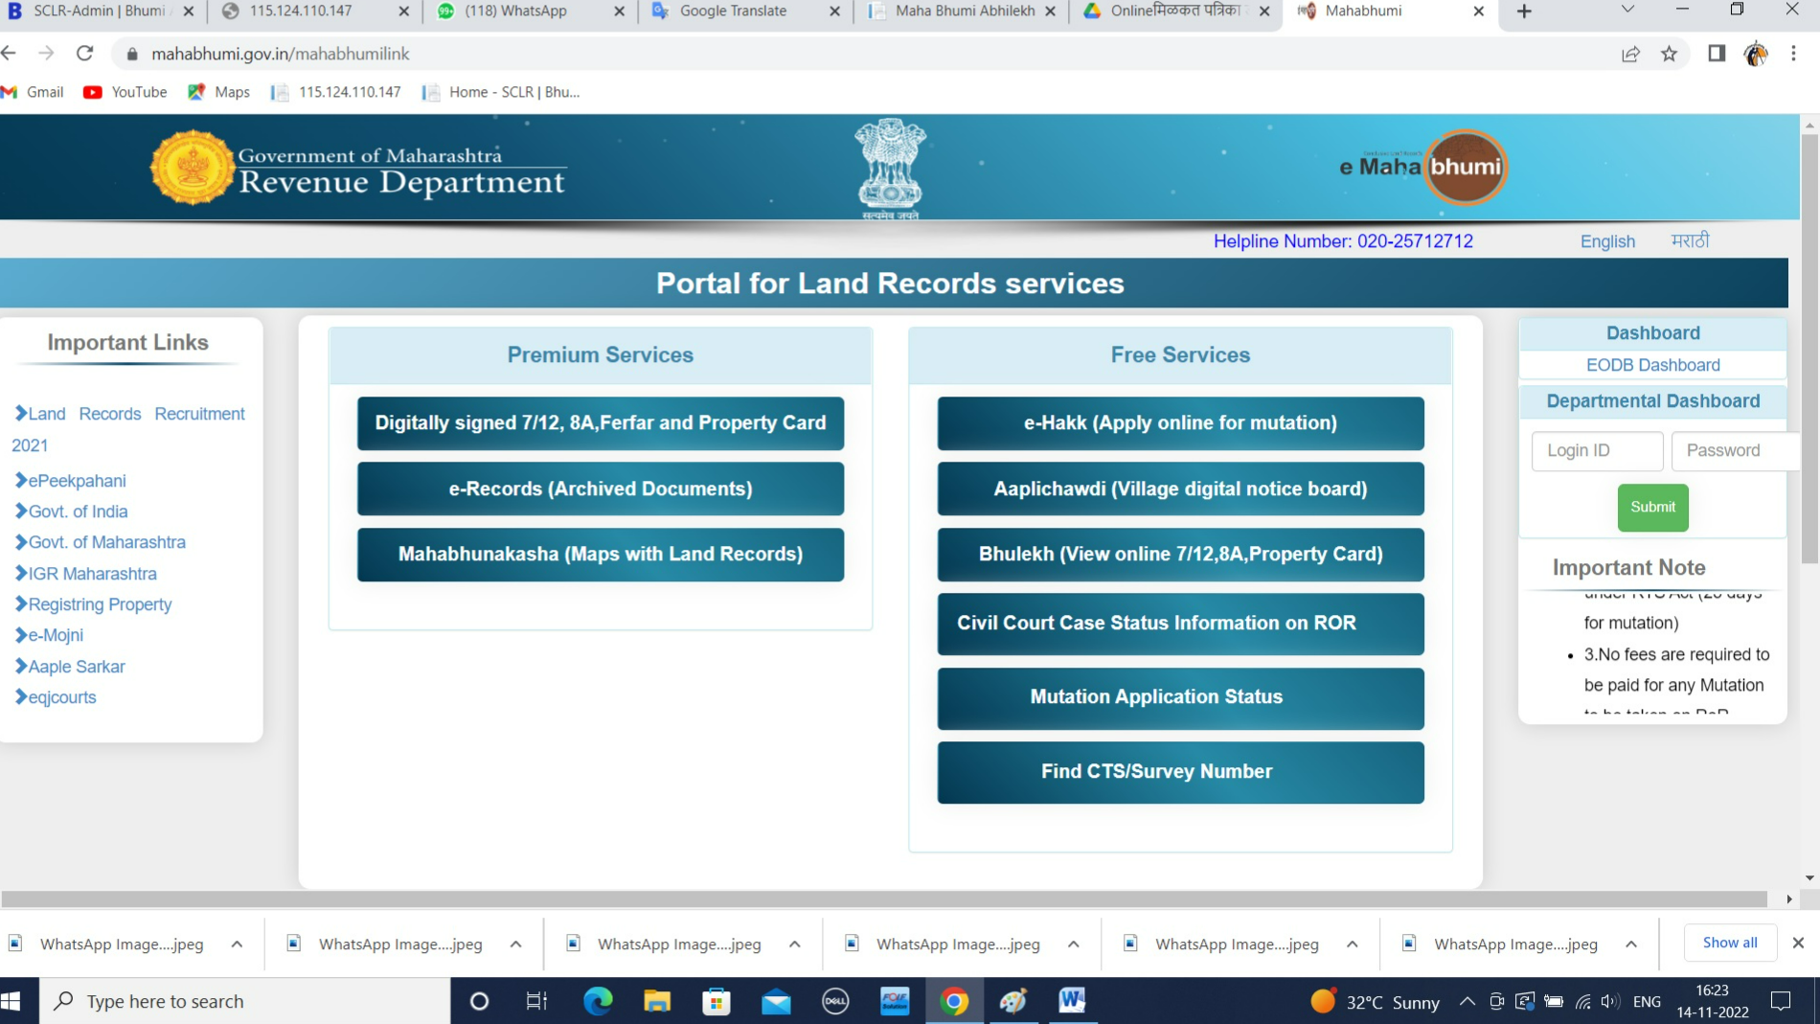Expand options for first WhatsApp Image download
The height and width of the screenshot is (1024, 1820).
click(x=237, y=944)
